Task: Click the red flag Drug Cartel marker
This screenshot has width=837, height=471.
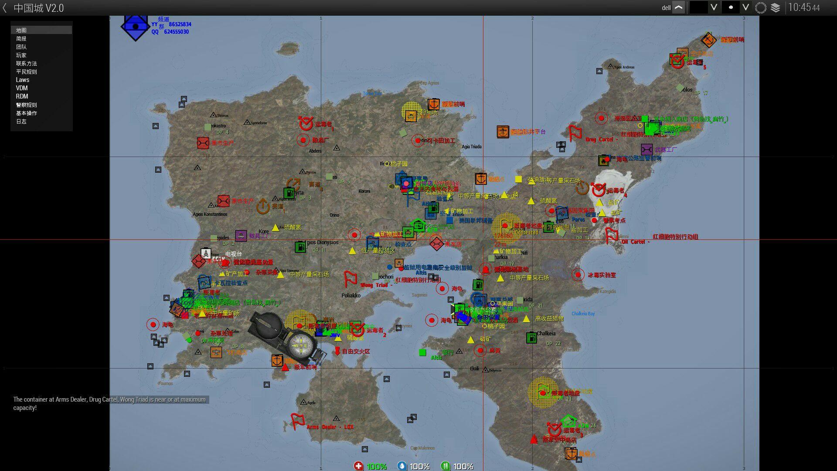Action: click(575, 133)
